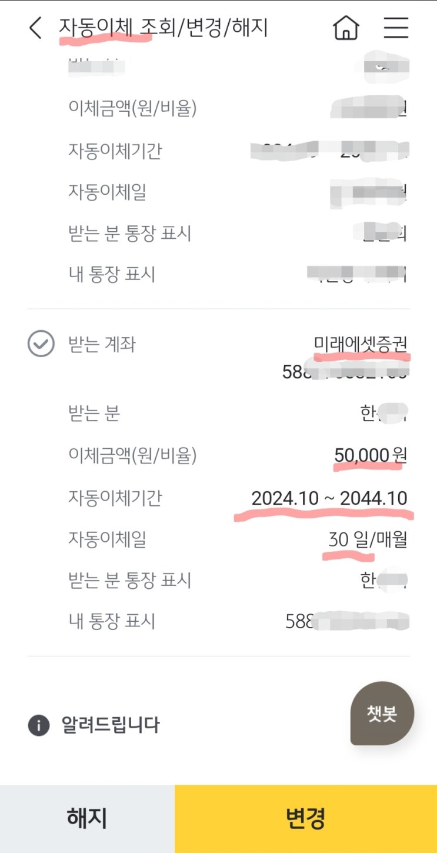Image resolution: width=437 pixels, height=853 pixels.
Task: Open the 챗봇 floating chat button
Action: point(382,713)
